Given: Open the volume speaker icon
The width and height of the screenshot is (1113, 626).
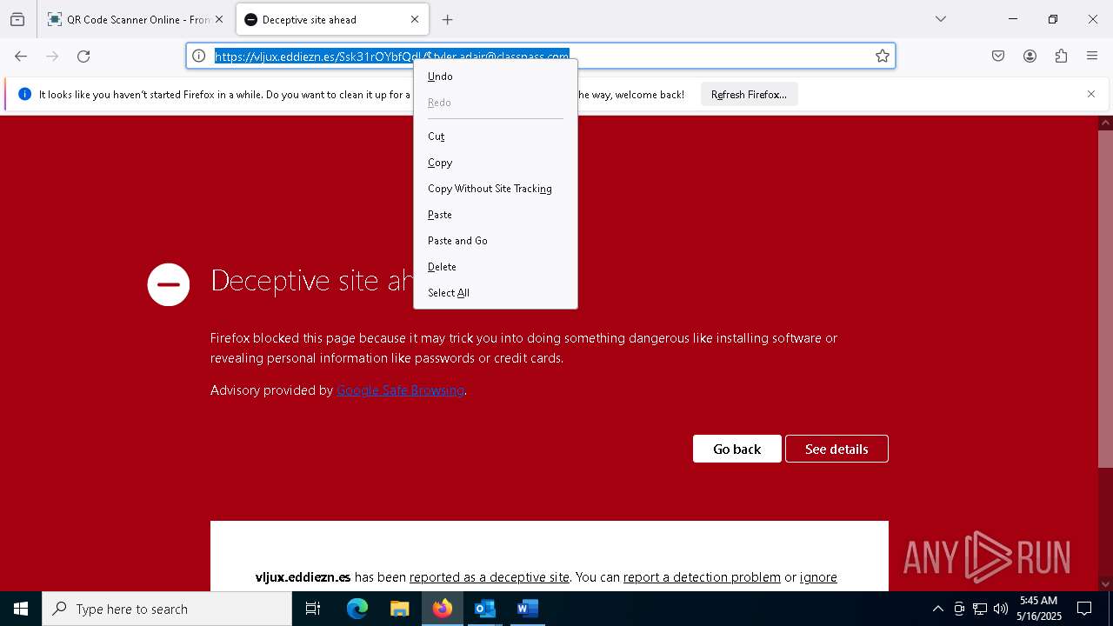Looking at the screenshot, I should (1001, 609).
